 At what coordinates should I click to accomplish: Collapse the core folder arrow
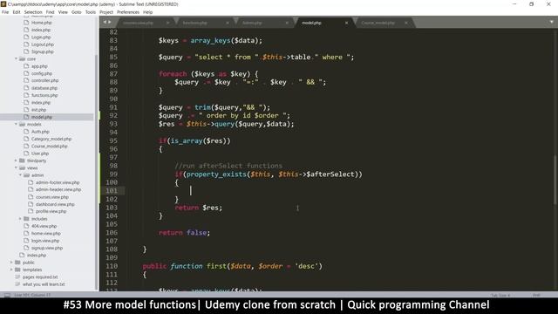pos(16,58)
